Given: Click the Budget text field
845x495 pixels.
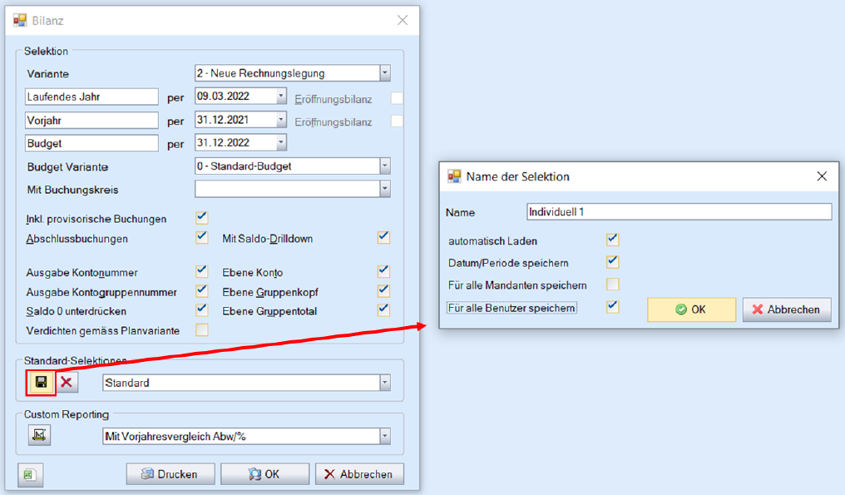Looking at the screenshot, I should coord(91,143).
